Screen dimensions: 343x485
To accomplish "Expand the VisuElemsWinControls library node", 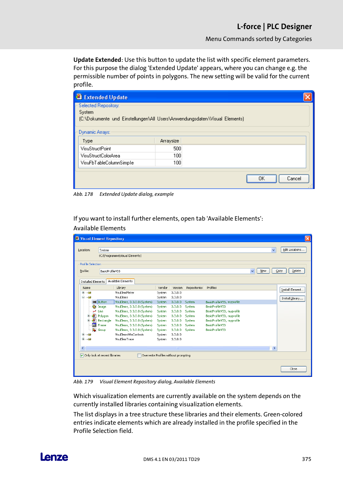I will pos(83,334).
